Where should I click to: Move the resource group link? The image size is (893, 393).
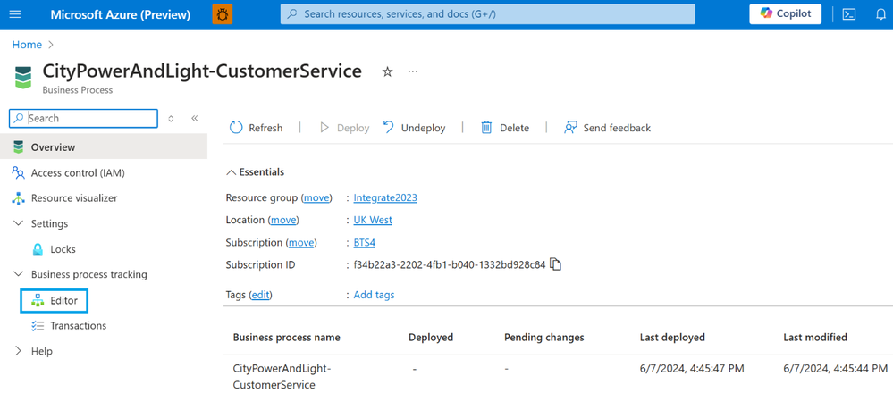[x=316, y=198]
